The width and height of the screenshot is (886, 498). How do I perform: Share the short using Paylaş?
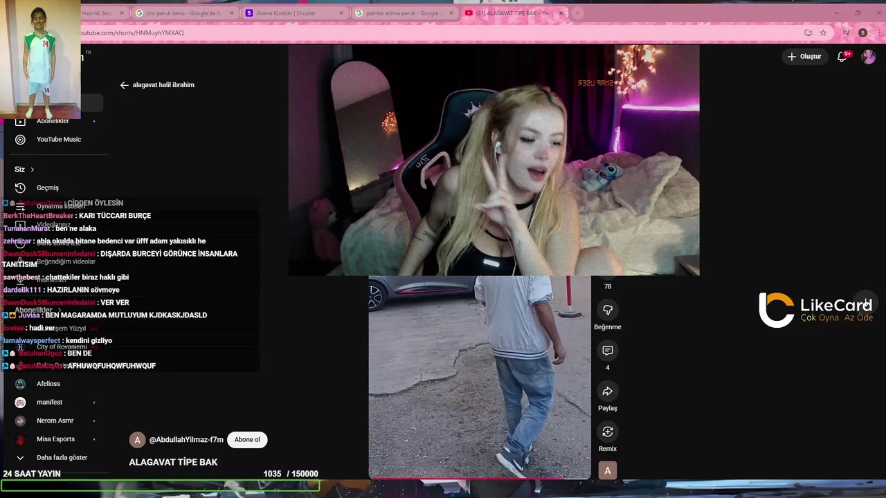tap(608, 391)
